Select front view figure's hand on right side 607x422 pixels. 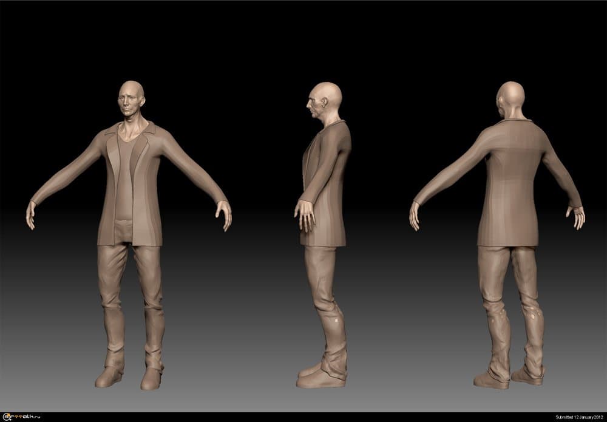(225, 215)
